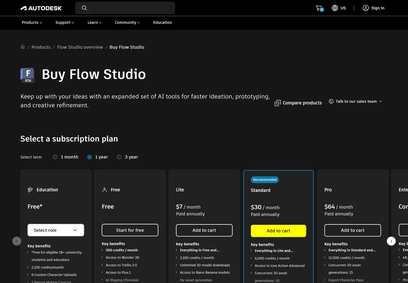Viewport: 408px width, 283px height.
Task: Click the $30 / month price
Action: click(x=265, y=207)
